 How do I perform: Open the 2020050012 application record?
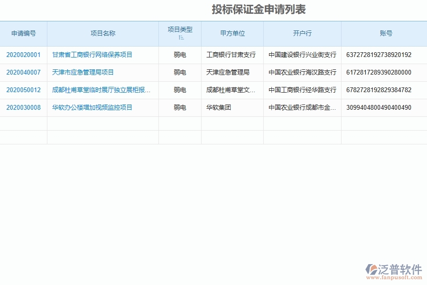coord(24,90)
